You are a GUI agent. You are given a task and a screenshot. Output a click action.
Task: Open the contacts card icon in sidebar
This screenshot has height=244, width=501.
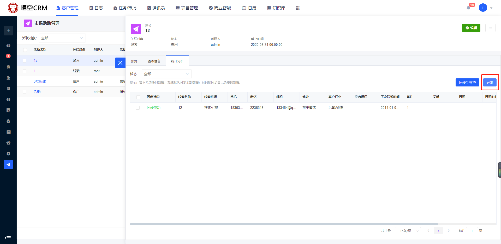pyautogui.click(x=8, y=89)
